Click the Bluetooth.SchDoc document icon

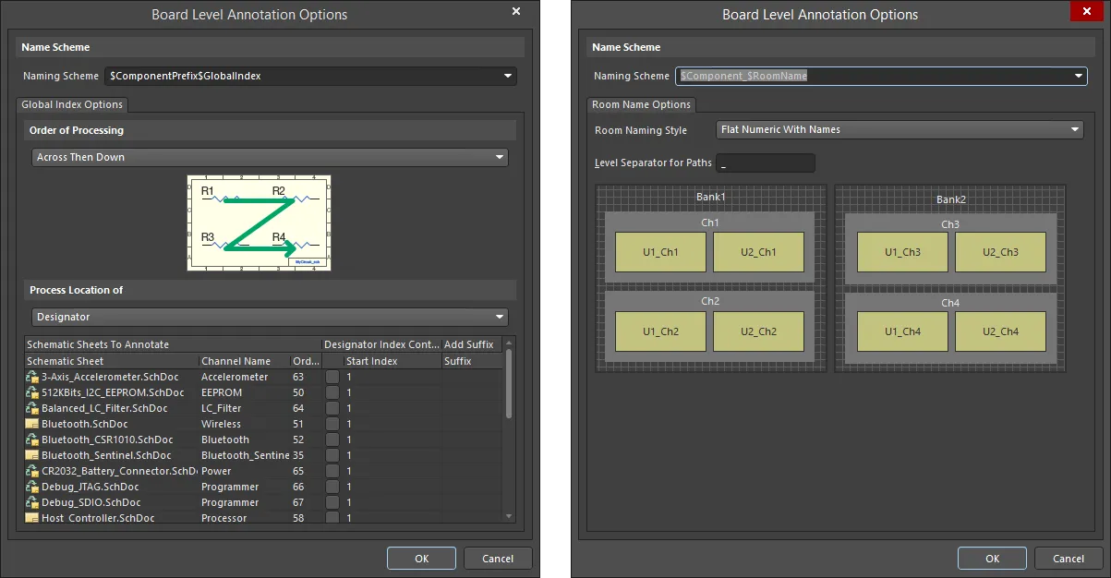coord(31,424)
